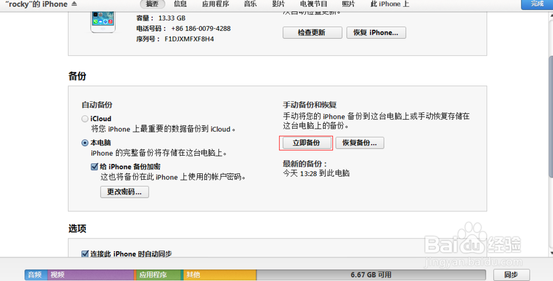Click 恢复 iPhone... button

(x=376, y=33)
